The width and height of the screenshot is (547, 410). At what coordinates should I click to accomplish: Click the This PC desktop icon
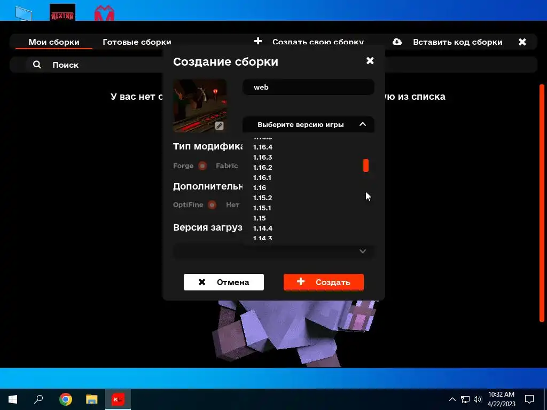(x=24, y=14)
